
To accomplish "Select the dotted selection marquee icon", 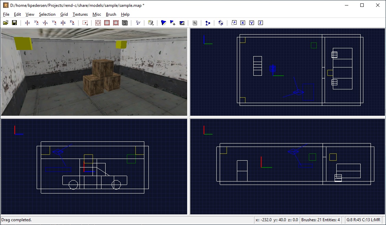I will click(85, 23).
